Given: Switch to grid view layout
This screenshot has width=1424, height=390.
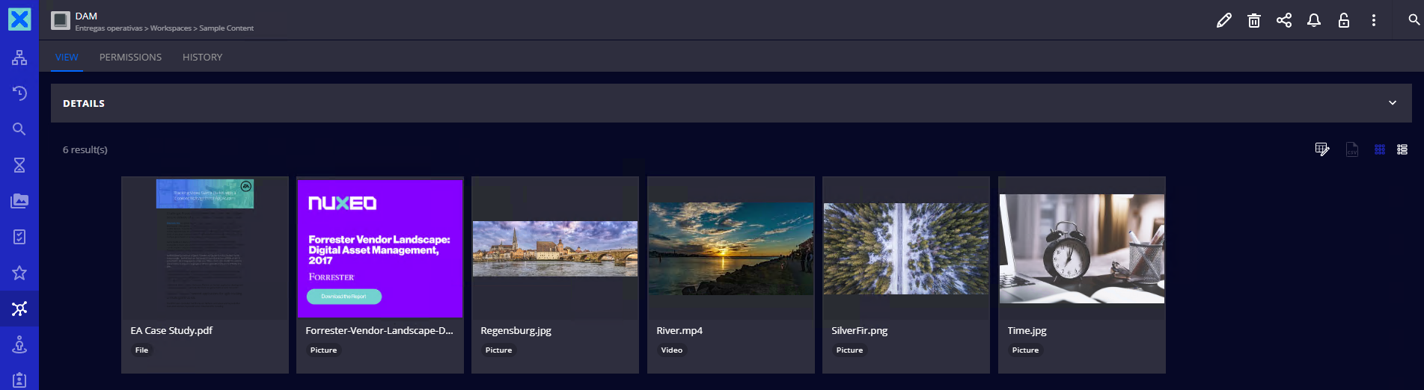Looking at the screenshot, I should [1380, 150].
